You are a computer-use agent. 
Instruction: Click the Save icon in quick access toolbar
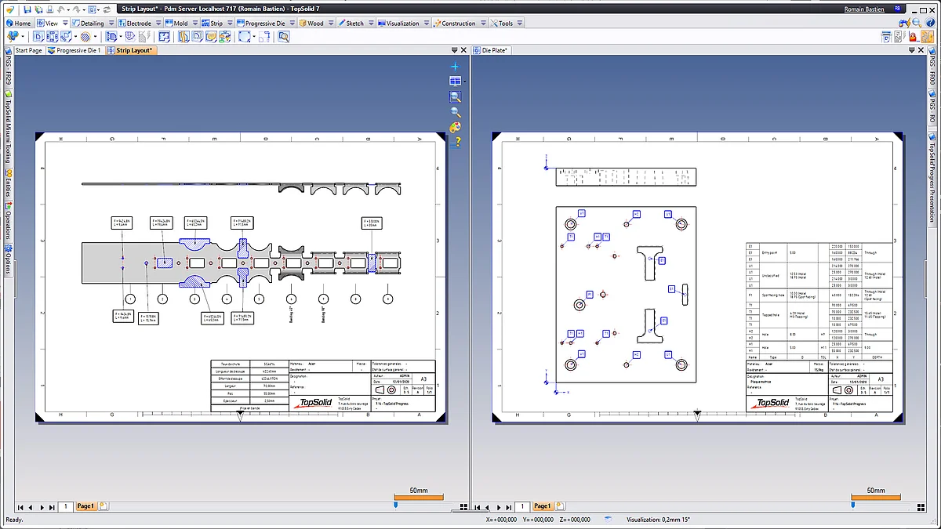28,9
